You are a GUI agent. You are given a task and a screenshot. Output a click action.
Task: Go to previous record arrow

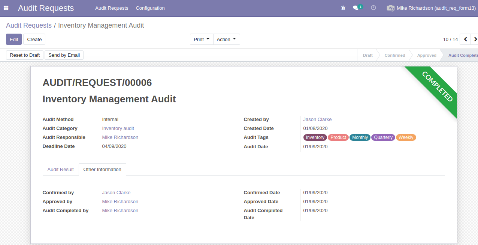(465, 39)
